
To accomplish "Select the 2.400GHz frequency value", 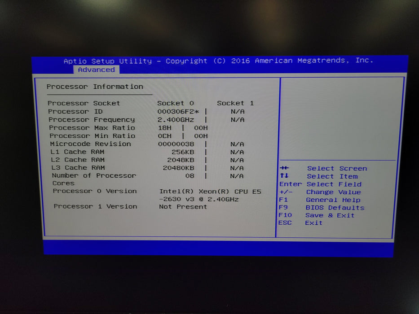I will pyautogui.click(x=176, y=120).
